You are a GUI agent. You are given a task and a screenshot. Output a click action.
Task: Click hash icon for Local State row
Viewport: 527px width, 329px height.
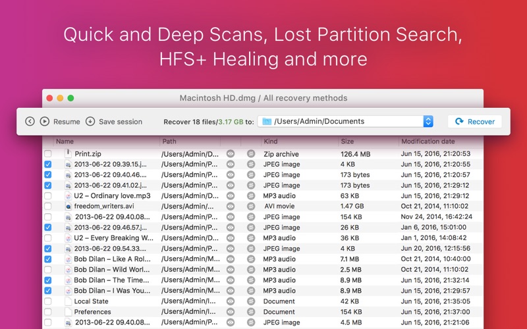tap(251, 301)
